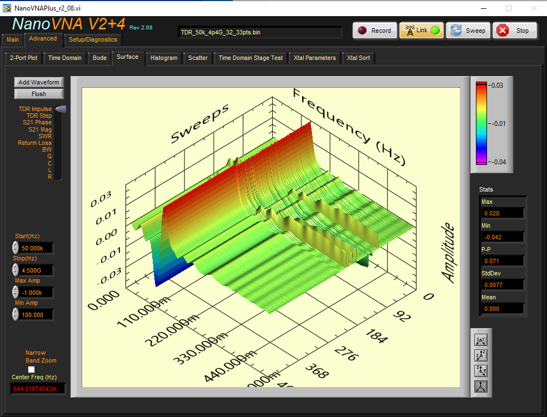Select the Surface tab
Image resolution: width=547 pixels, height=417 pixels.
(x=127, y=57)
